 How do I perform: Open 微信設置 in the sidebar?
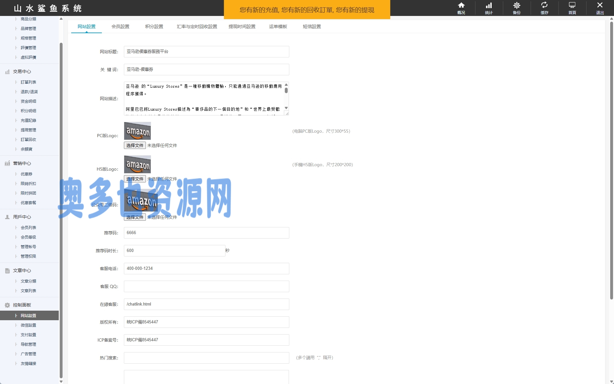coord(28,325)
